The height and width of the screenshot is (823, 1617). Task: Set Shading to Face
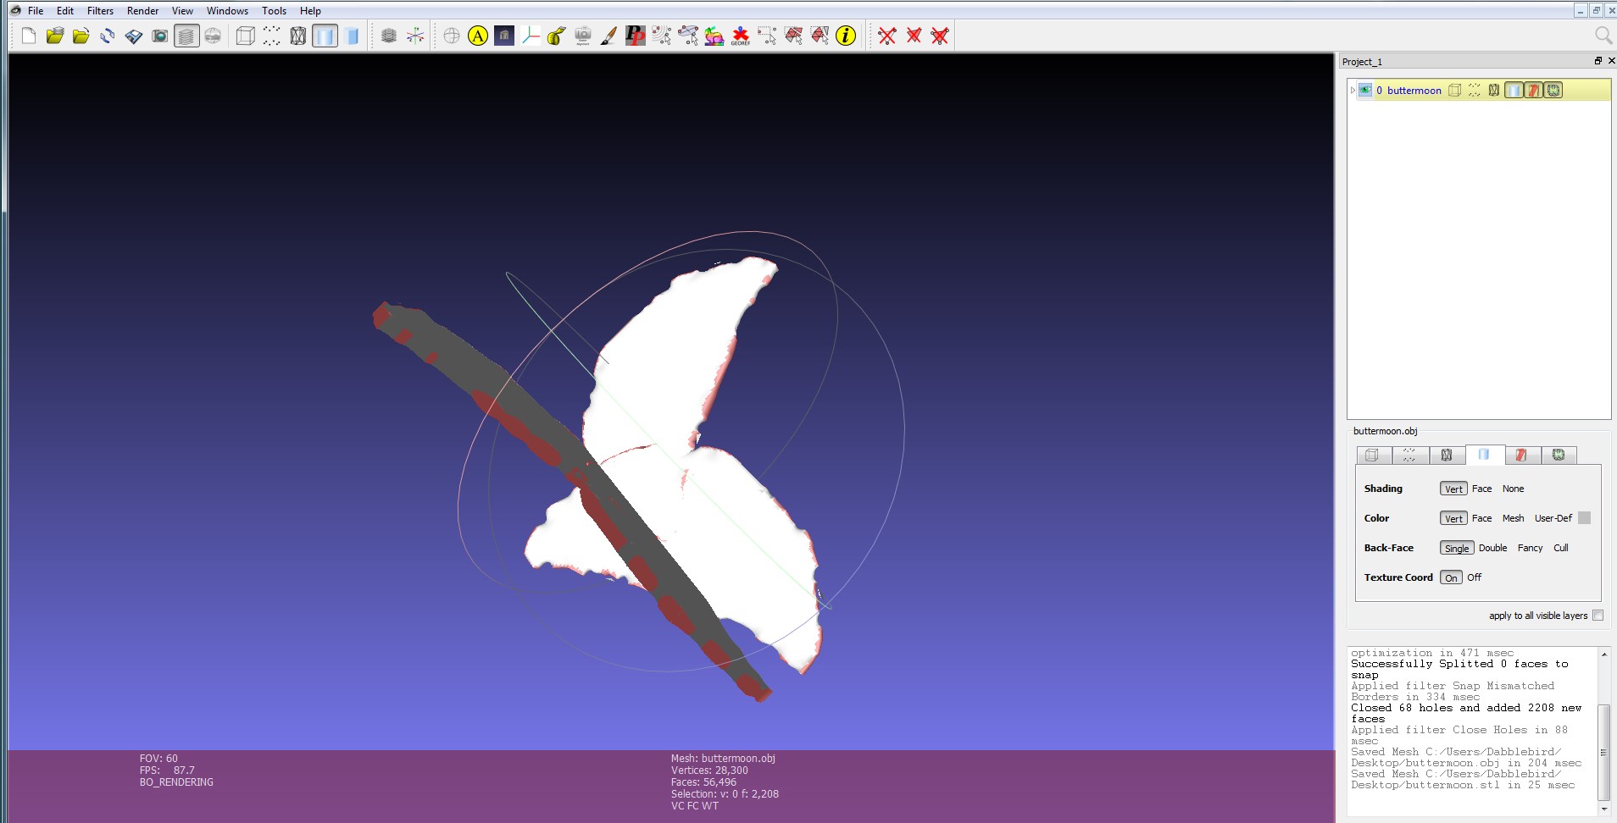coord(1481,489)
